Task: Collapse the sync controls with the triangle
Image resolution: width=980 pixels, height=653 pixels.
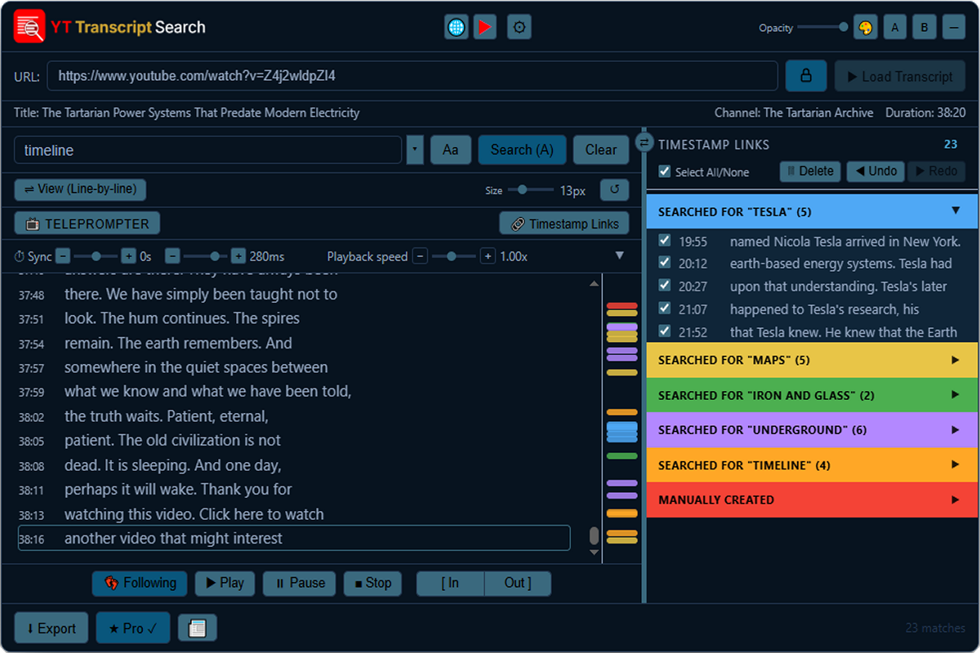Action: point(619,256)
